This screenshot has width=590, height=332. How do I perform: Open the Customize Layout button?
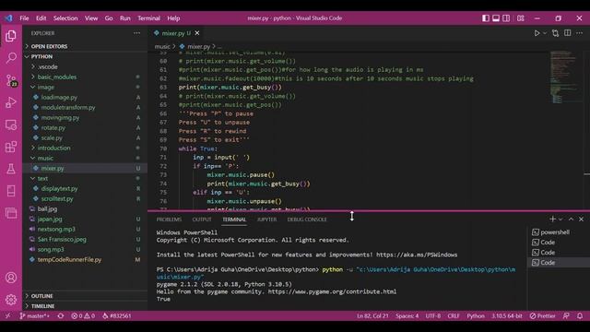tap(520, 18)
